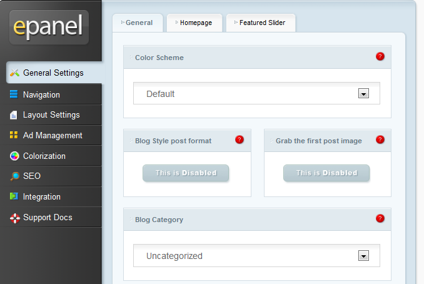The height and width of the screenshot is (284, 424).
Task: Click the Color Scheme dropdown arrow
Action: tap(363, 94)
